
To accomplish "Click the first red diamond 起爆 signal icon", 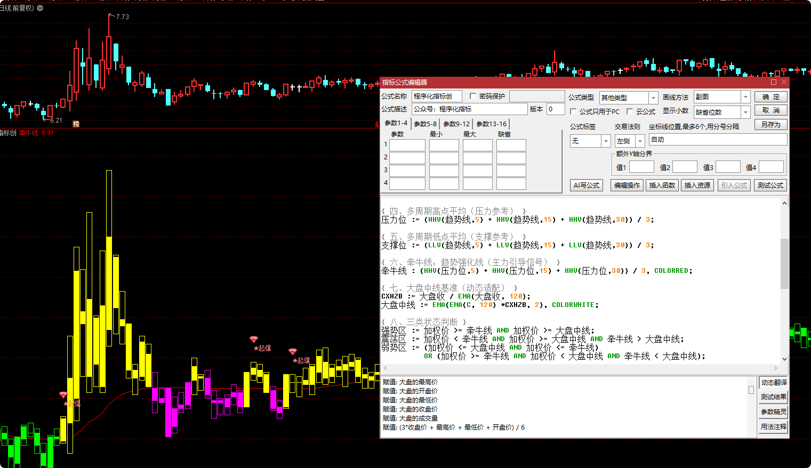I will [x=63, y=395].
